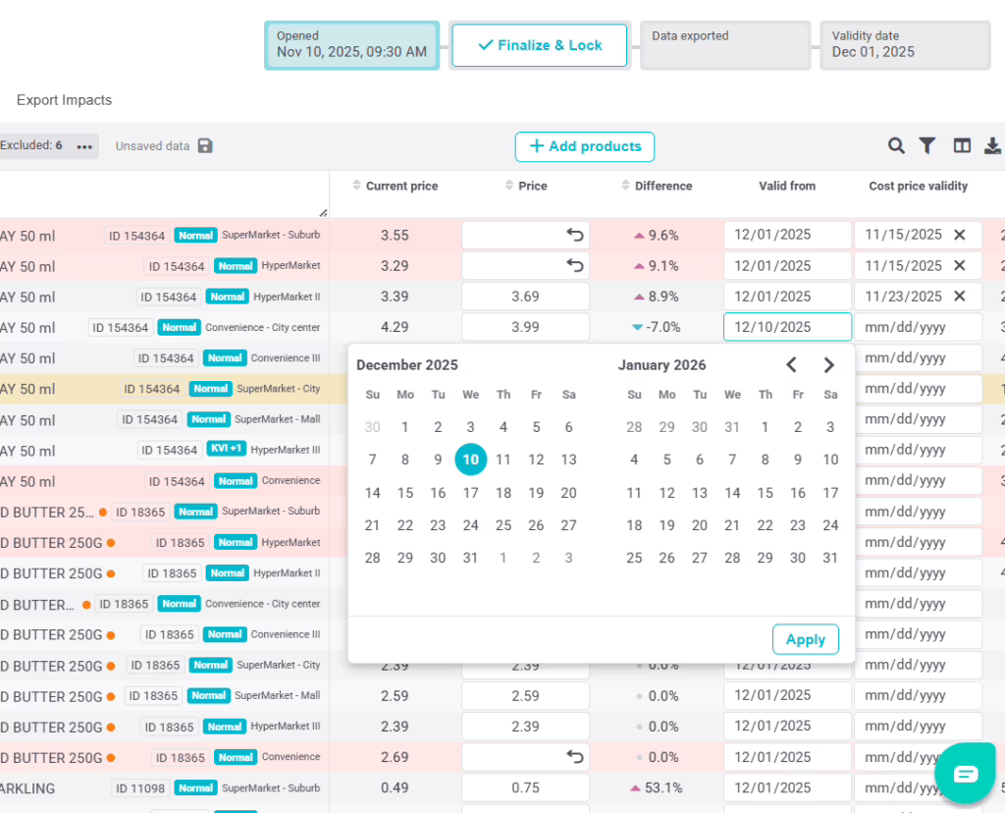Click Finalize & Lock button
This screenshot has width=1005, height=813.
539,45
